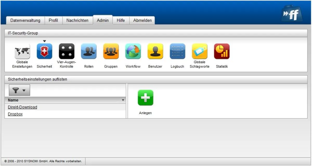Open Globale Einstellungen world map icon
The height and width of the screenshot is (166, 312).
[22, 51]
